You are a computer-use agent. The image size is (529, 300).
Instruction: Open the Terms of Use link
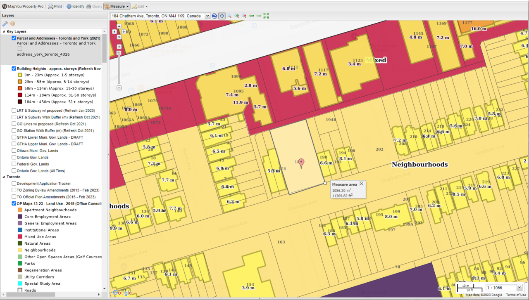point(516,295)
